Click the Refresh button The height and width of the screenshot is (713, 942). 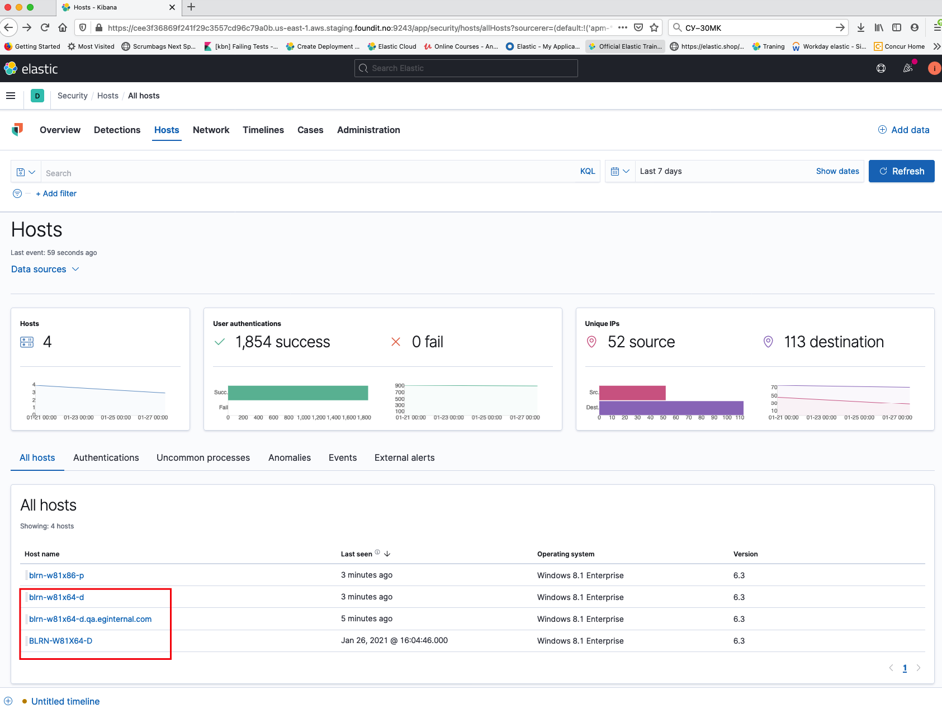point(901,171)
